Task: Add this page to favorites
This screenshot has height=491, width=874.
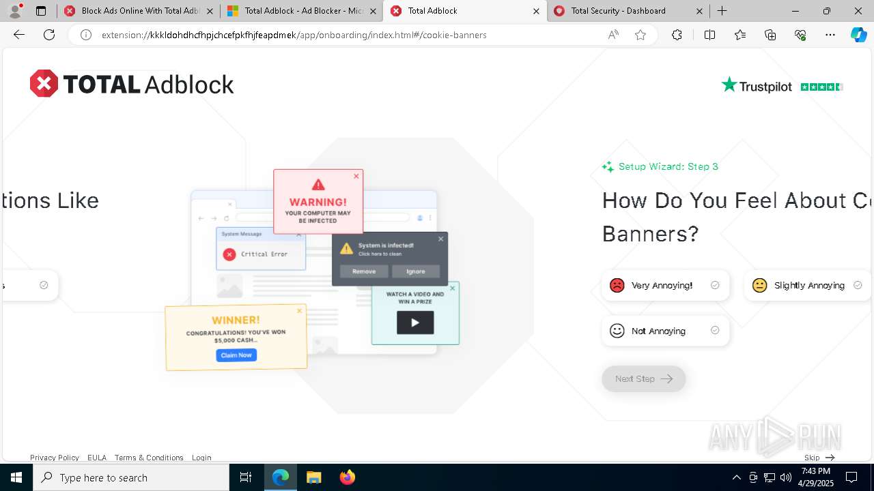Action: [x=640, y=35]
